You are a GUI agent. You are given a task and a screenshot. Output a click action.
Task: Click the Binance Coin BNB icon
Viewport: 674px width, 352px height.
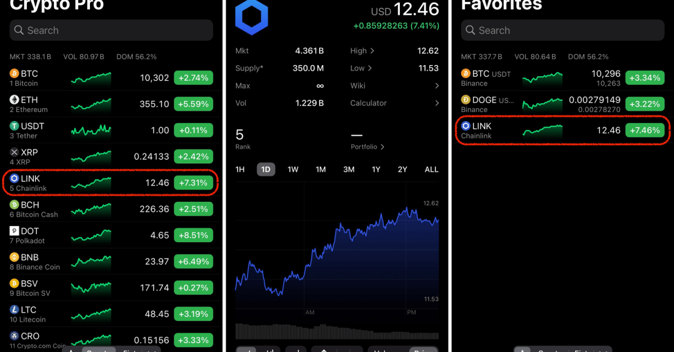click(x=15, y=257)
